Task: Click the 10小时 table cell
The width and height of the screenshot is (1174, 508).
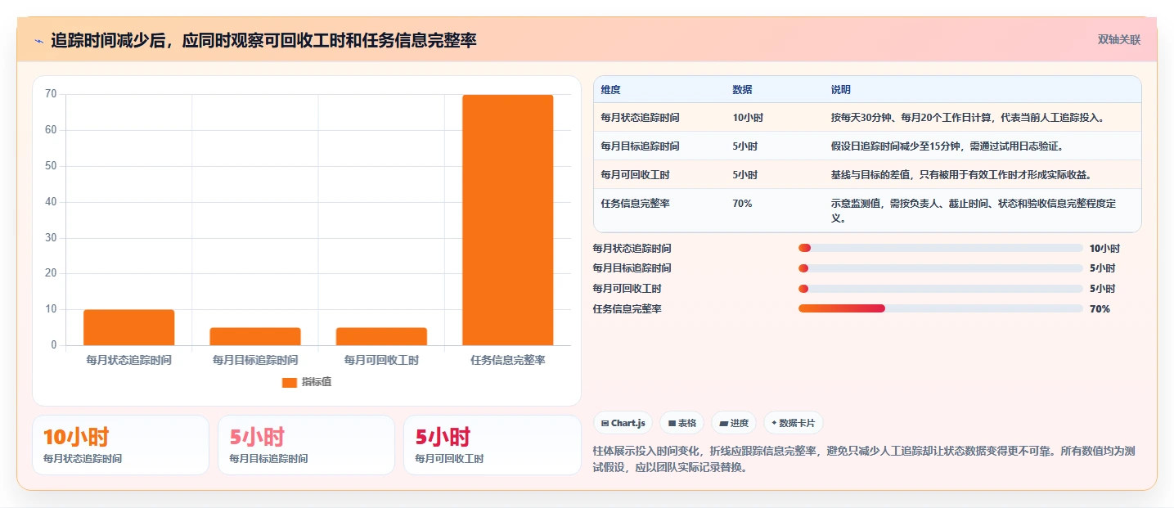Action: point(748,118)
